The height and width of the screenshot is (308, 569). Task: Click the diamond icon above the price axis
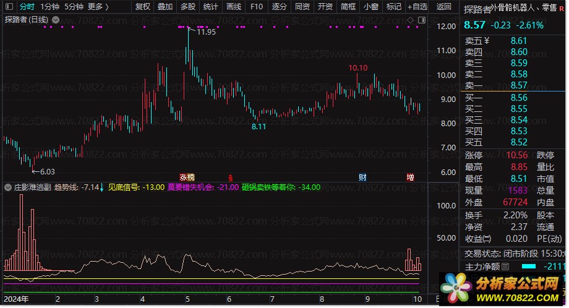(409, 20)
